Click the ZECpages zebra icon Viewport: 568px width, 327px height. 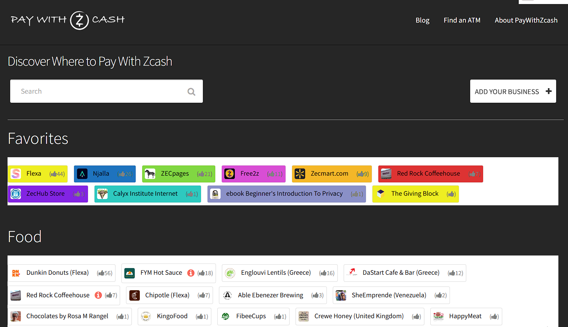pos(150,174)
